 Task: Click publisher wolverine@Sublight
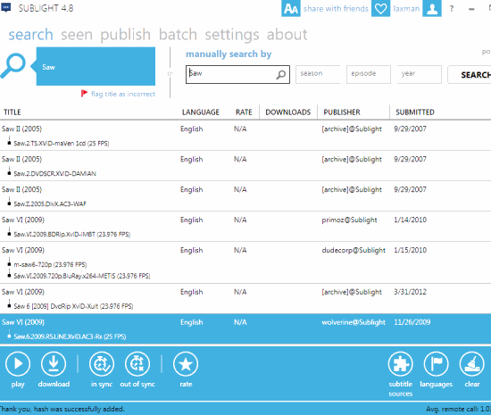(x=354, y=322)
